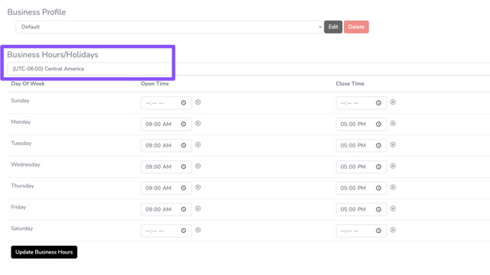The height and width of the screenshot is (275, 490).
Task: Focus the Saturday open time field
Action: pyautogui.click(x=166, y=231)
